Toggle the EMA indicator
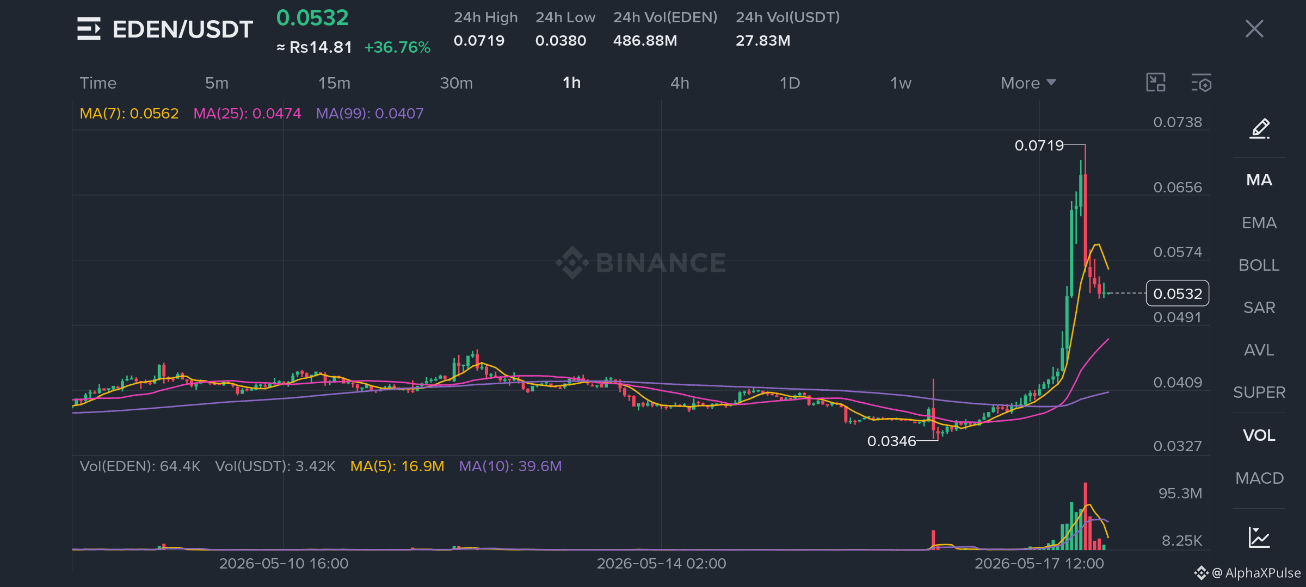1306x587 pixels. 1259,223
